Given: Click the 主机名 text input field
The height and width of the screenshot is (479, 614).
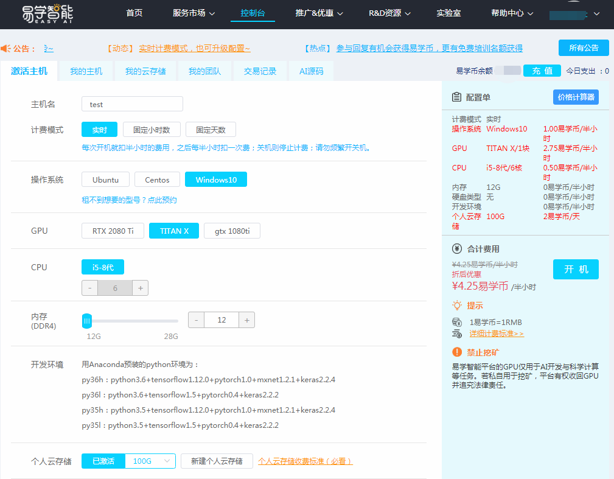Looking at the screenshot, I should [132, 104].
